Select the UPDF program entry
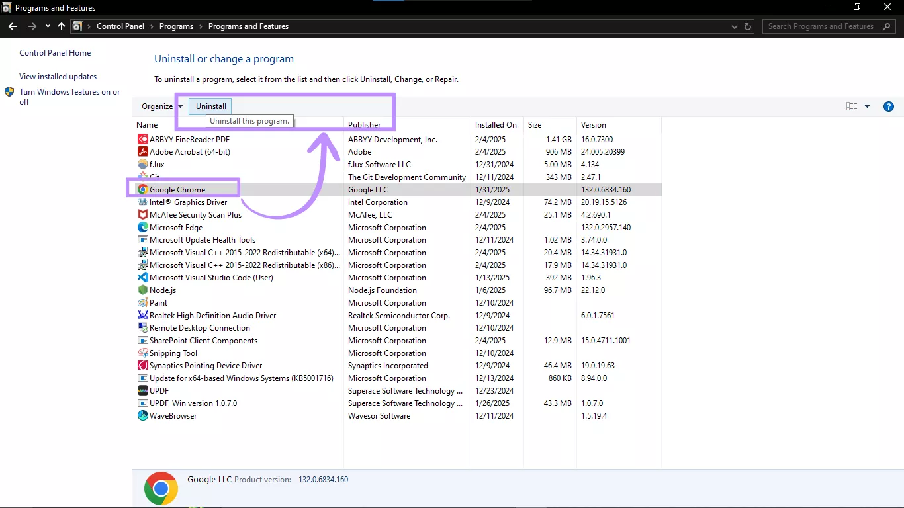 397,391
